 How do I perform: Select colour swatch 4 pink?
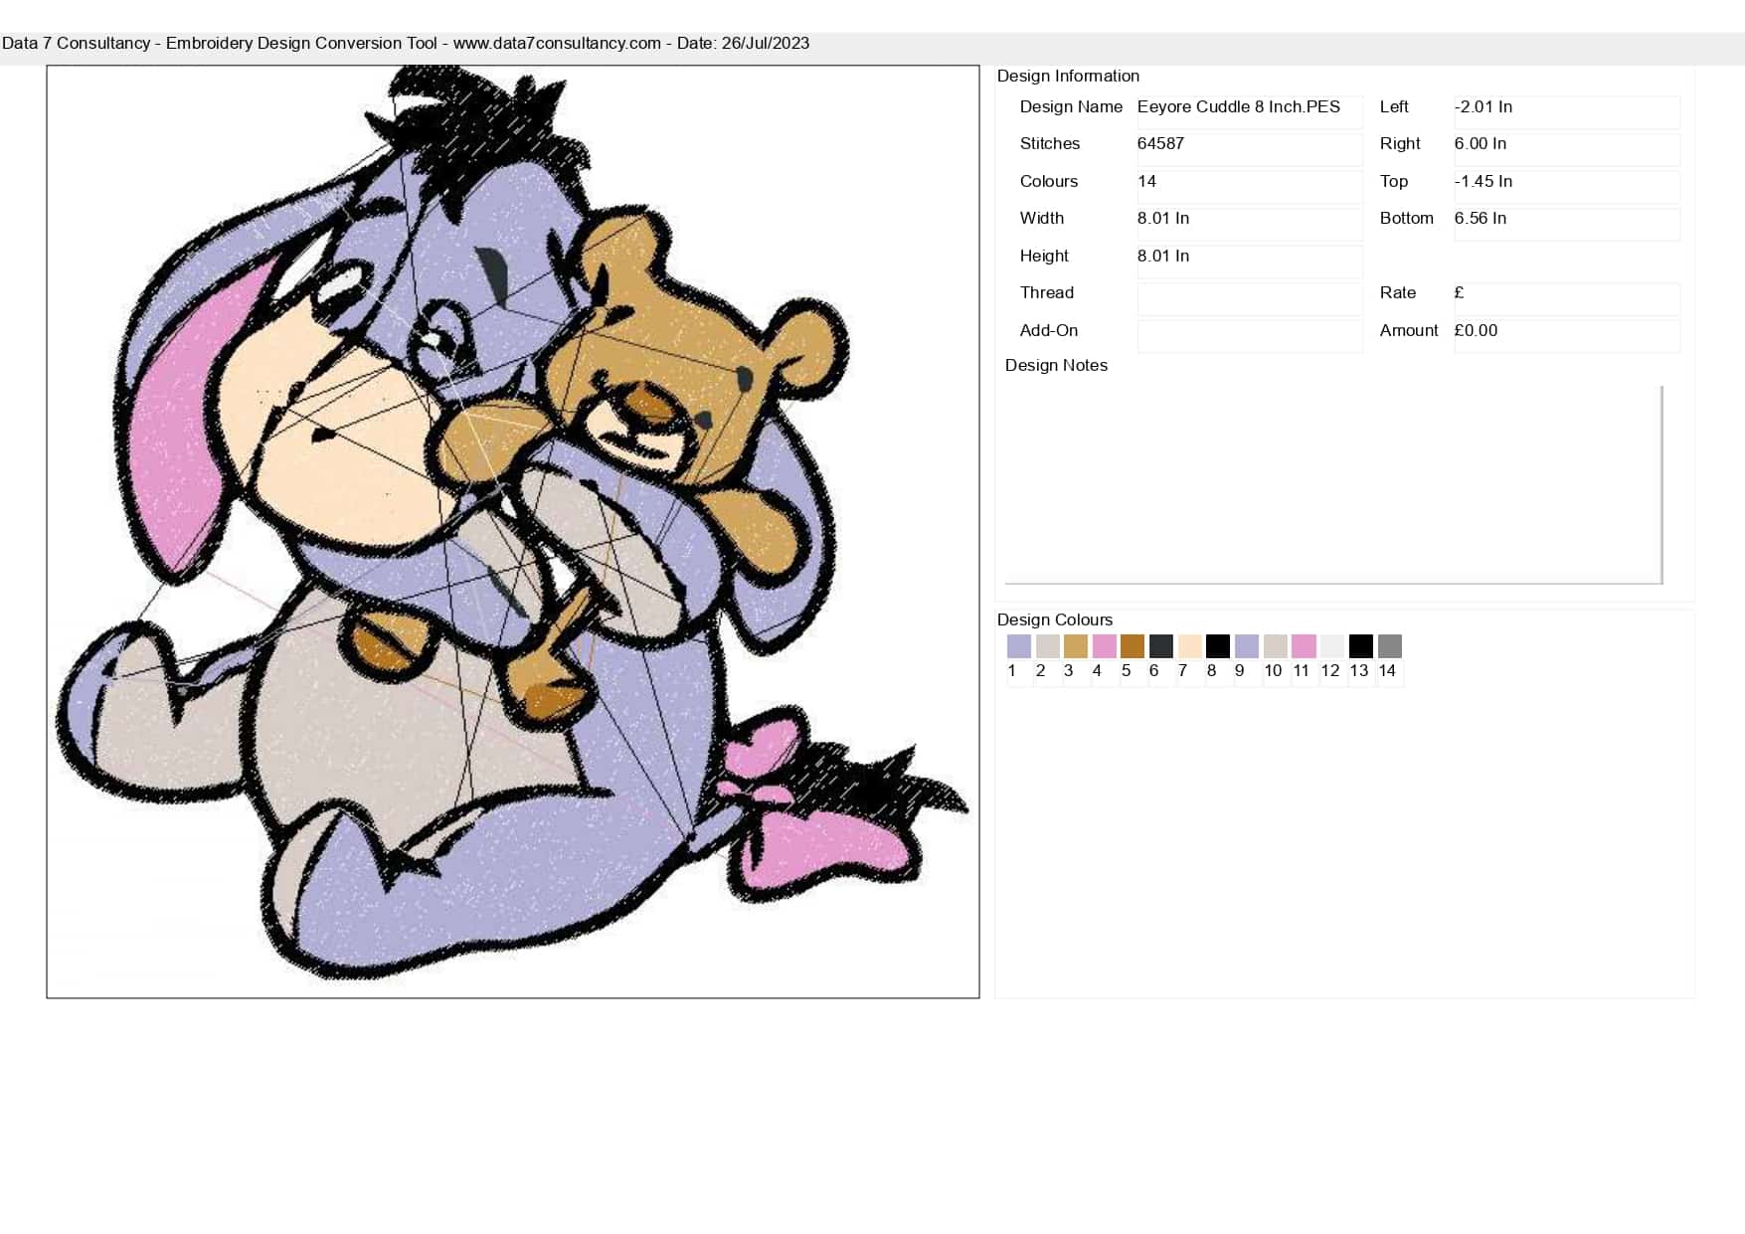(x=1105, y=646)
